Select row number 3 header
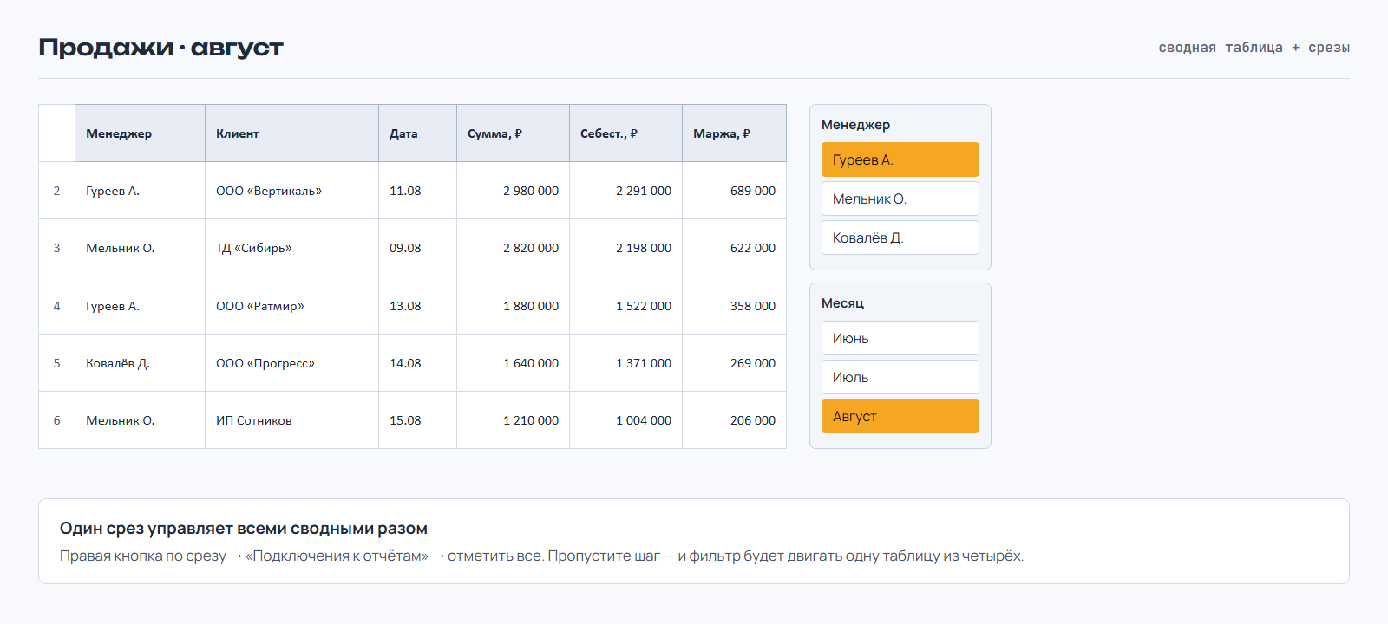Image resolution: width=1388 pixels, height=624 pixels. 57,248
